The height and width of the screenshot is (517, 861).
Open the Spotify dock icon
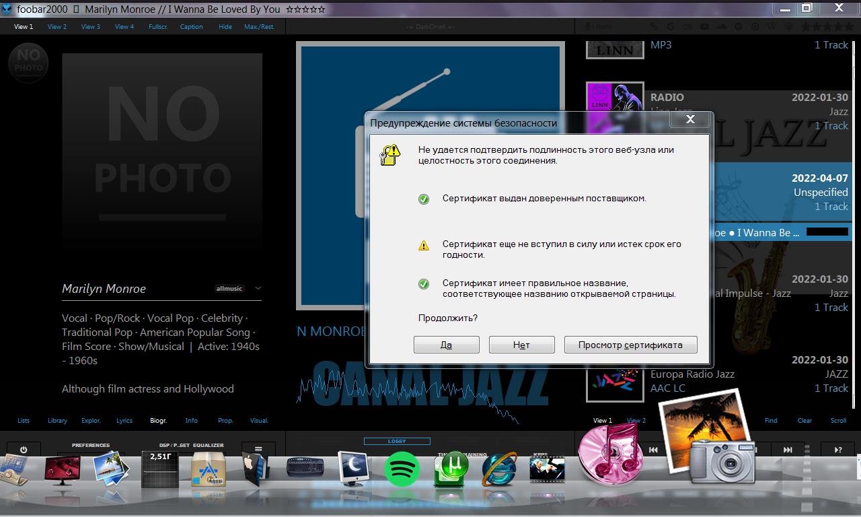click(402, 469)
